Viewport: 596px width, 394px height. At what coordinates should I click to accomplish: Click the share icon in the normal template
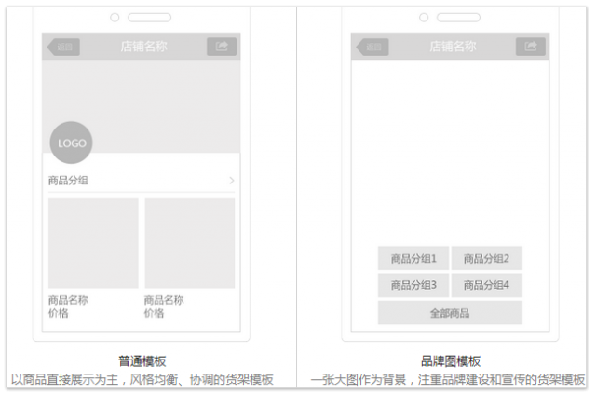222,47
